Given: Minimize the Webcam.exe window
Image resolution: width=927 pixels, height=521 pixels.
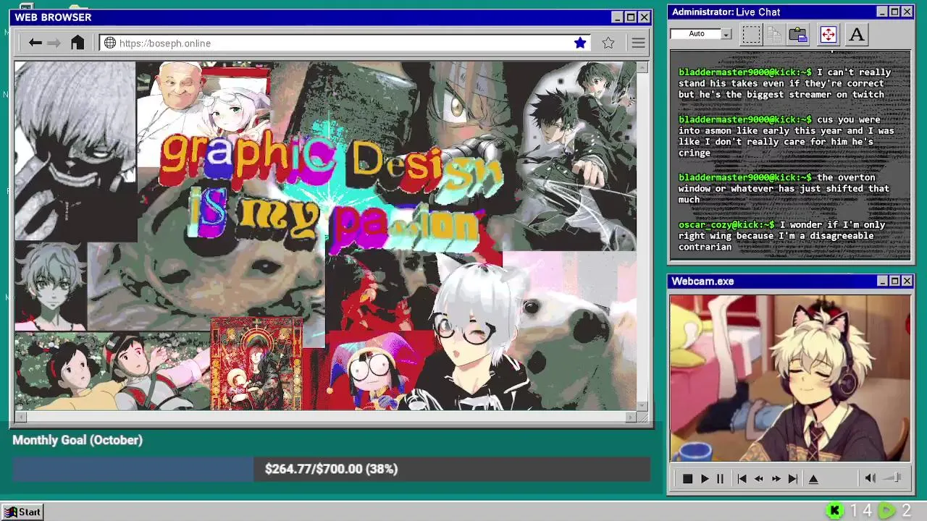Looking at the screenshot, I should tap(882, 281).
